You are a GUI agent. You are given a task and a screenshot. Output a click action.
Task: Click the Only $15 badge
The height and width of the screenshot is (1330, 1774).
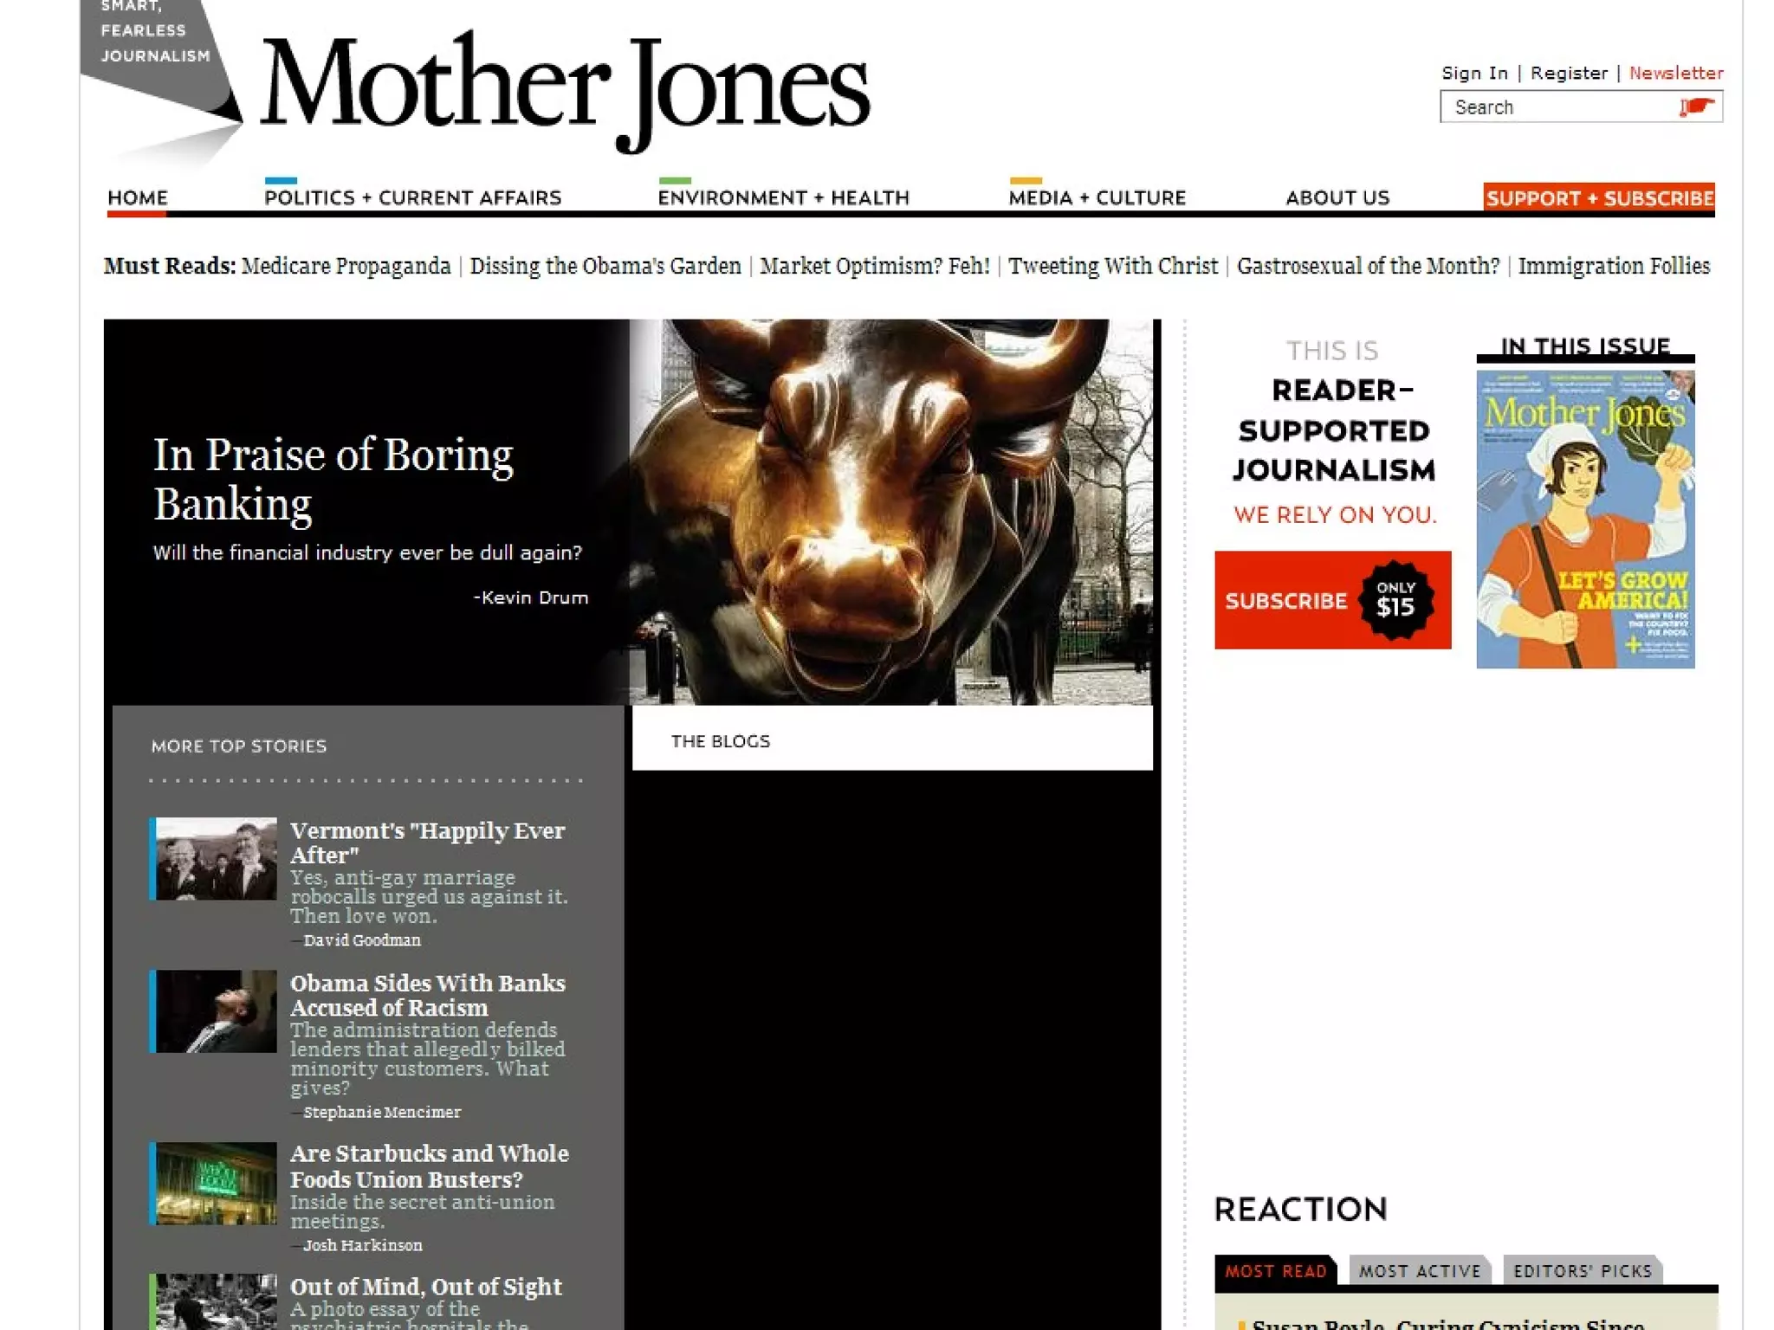click(x=1395, y=600)
